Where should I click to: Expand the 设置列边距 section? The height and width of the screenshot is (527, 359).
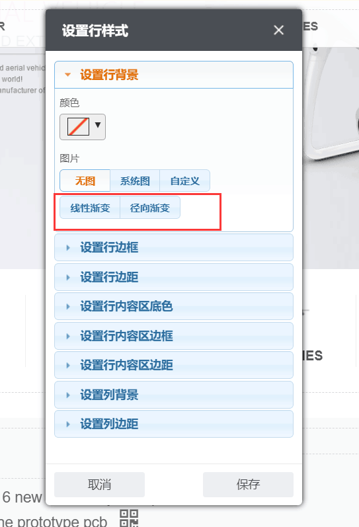click(x=174, y=424)
